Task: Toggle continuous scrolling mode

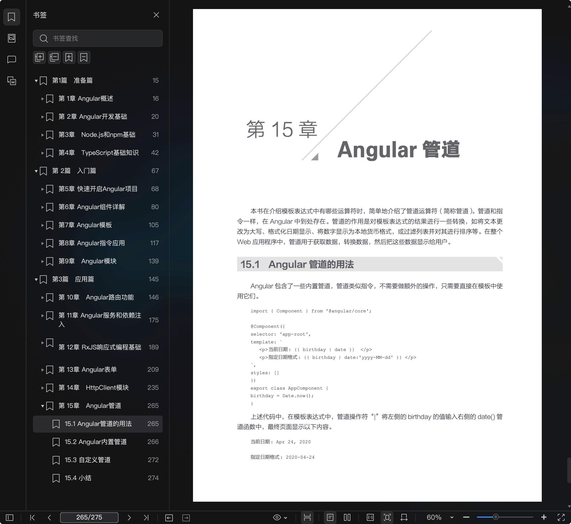Action: [x=307, y=517]
